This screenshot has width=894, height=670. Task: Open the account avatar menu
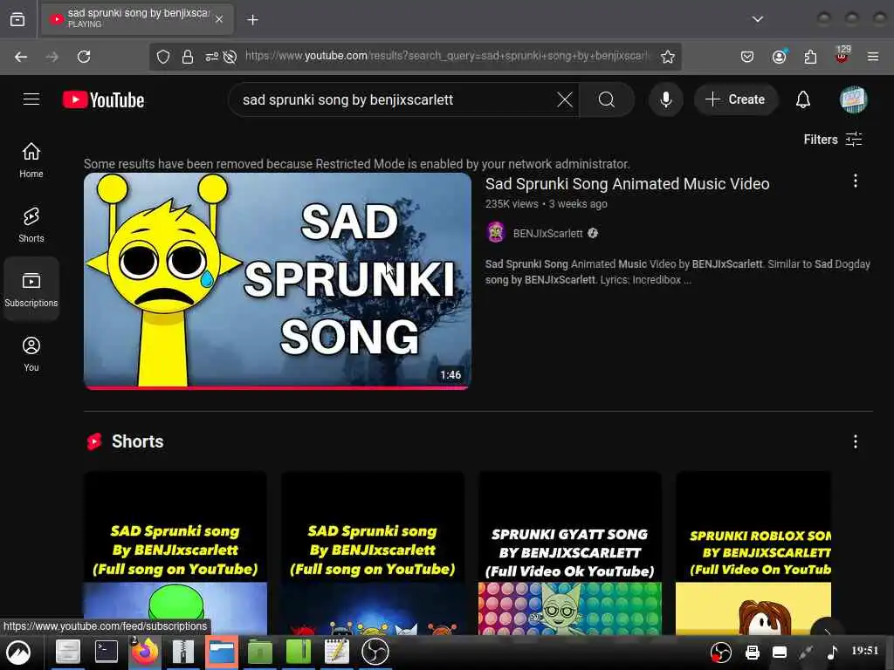(853, 99)
